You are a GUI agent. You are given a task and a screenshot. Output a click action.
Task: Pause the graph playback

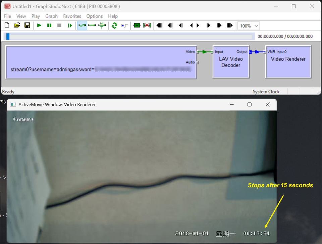[x=49, y=26]
